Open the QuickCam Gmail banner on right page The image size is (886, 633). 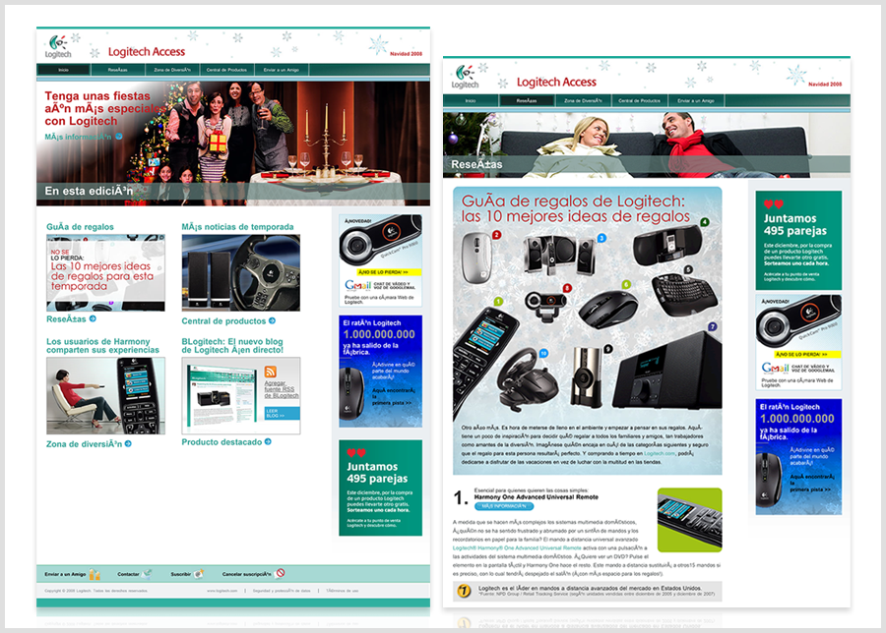click(x=798, y=342)
